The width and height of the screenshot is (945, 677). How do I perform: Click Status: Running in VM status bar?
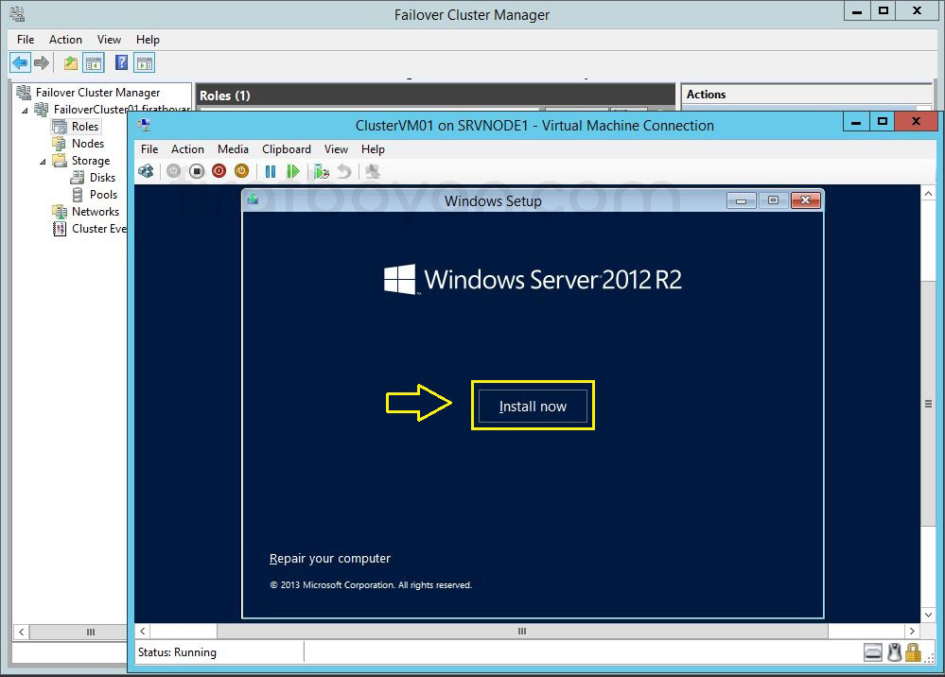[x=177, y=652]
